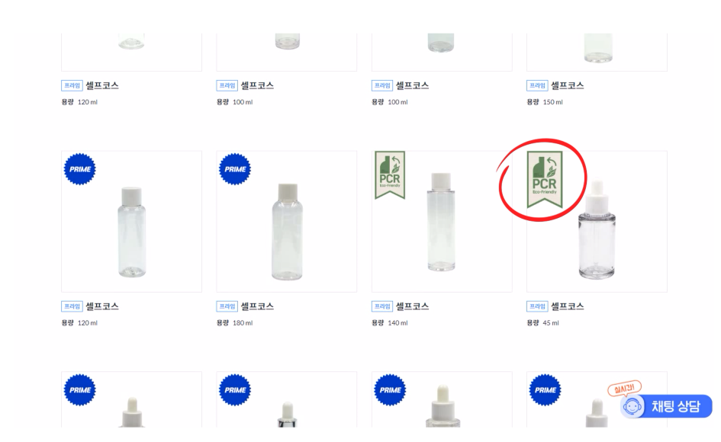Click the PRIME badge on the third bottom-row product
This screenshot has width=721, height=442.
click(390, 390)
